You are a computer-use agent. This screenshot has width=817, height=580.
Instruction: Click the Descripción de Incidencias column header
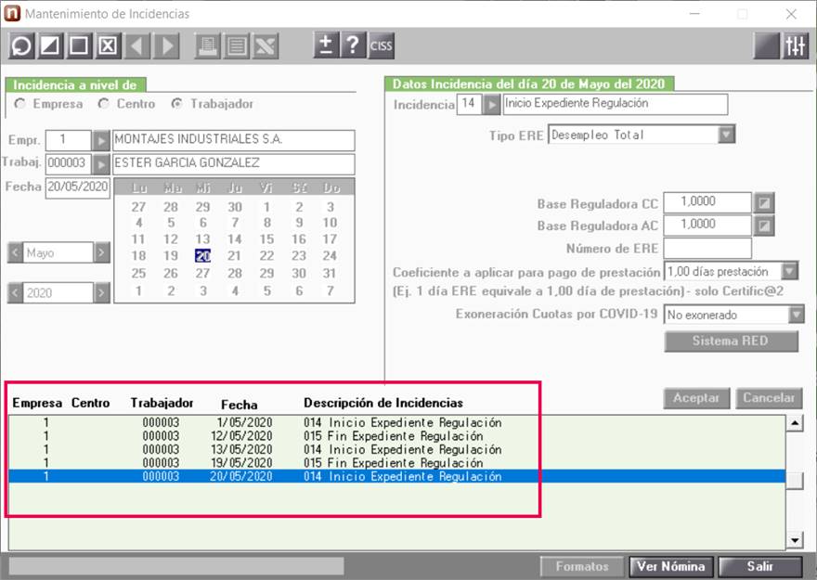(383, 403)
